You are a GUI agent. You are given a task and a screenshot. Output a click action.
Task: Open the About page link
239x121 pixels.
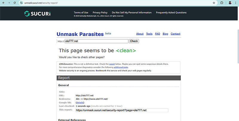(x=140, y=34)
